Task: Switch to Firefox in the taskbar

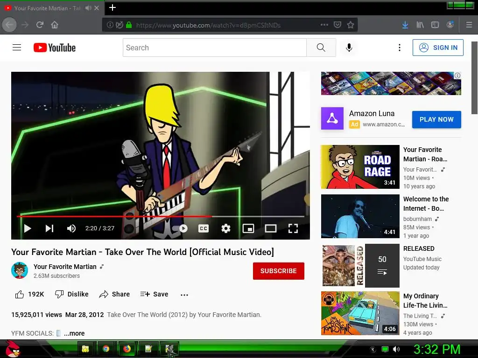Action: tap(127, 349)
